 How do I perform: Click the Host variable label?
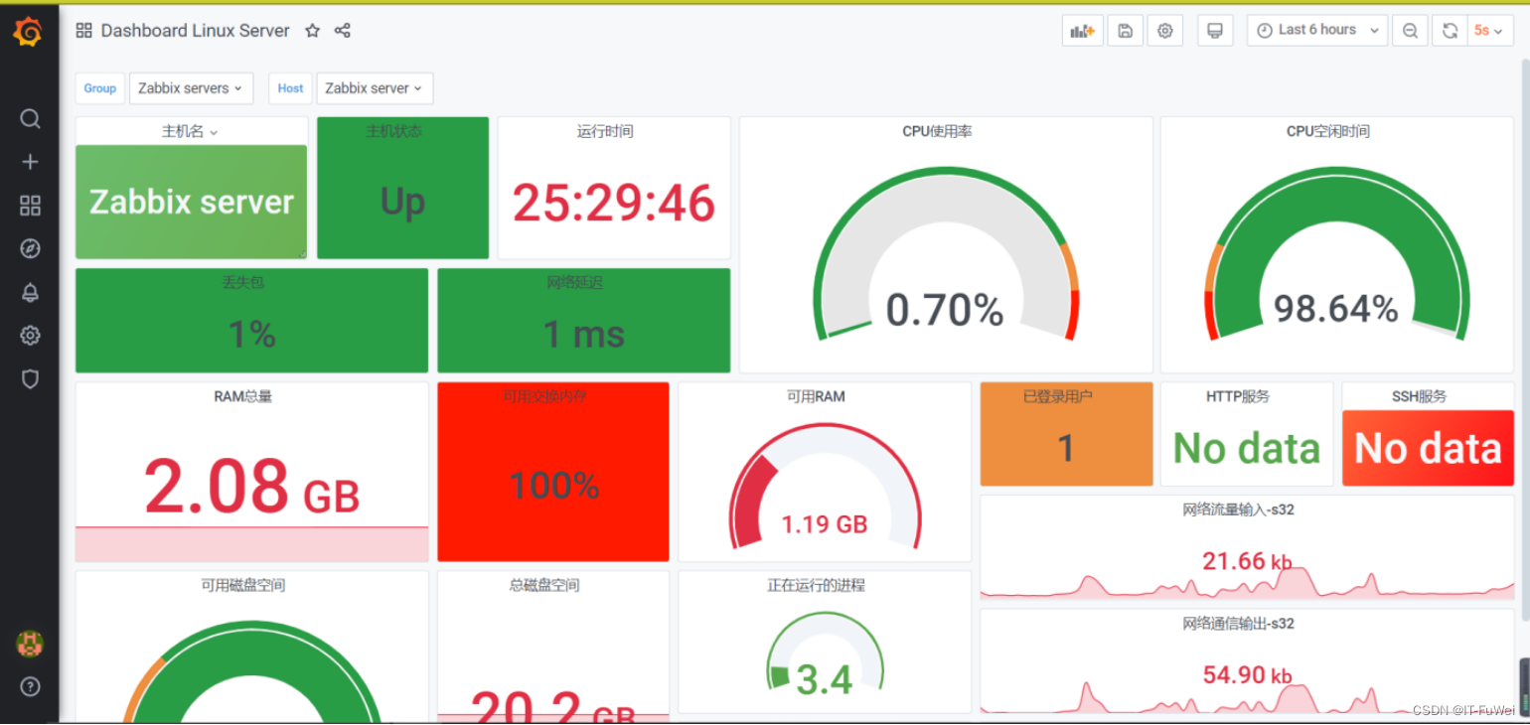pyautogui.click(x=290, y=88)
